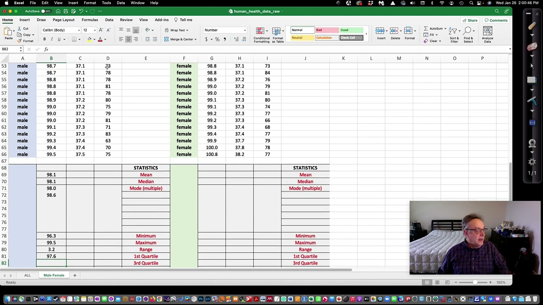
Task: Click the Undo arrow icon
Action: 81,11
